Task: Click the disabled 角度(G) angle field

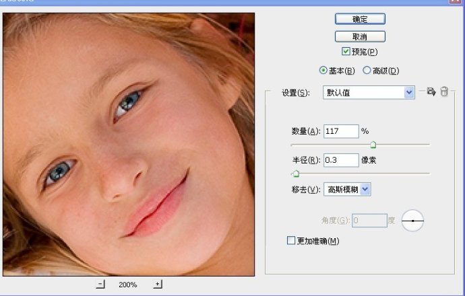Action: [369, 221]
